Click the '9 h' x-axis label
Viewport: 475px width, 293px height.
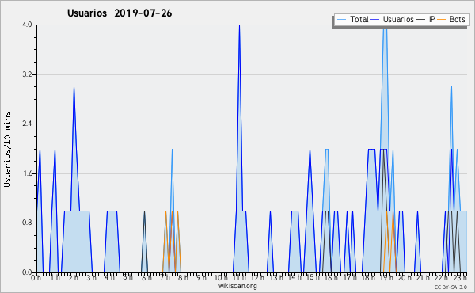202,277
